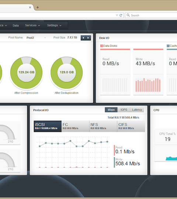Screen dimensions: 177x199
Task: Open a new browser tab
Action: pyautogui.click(x=38, y=7)
